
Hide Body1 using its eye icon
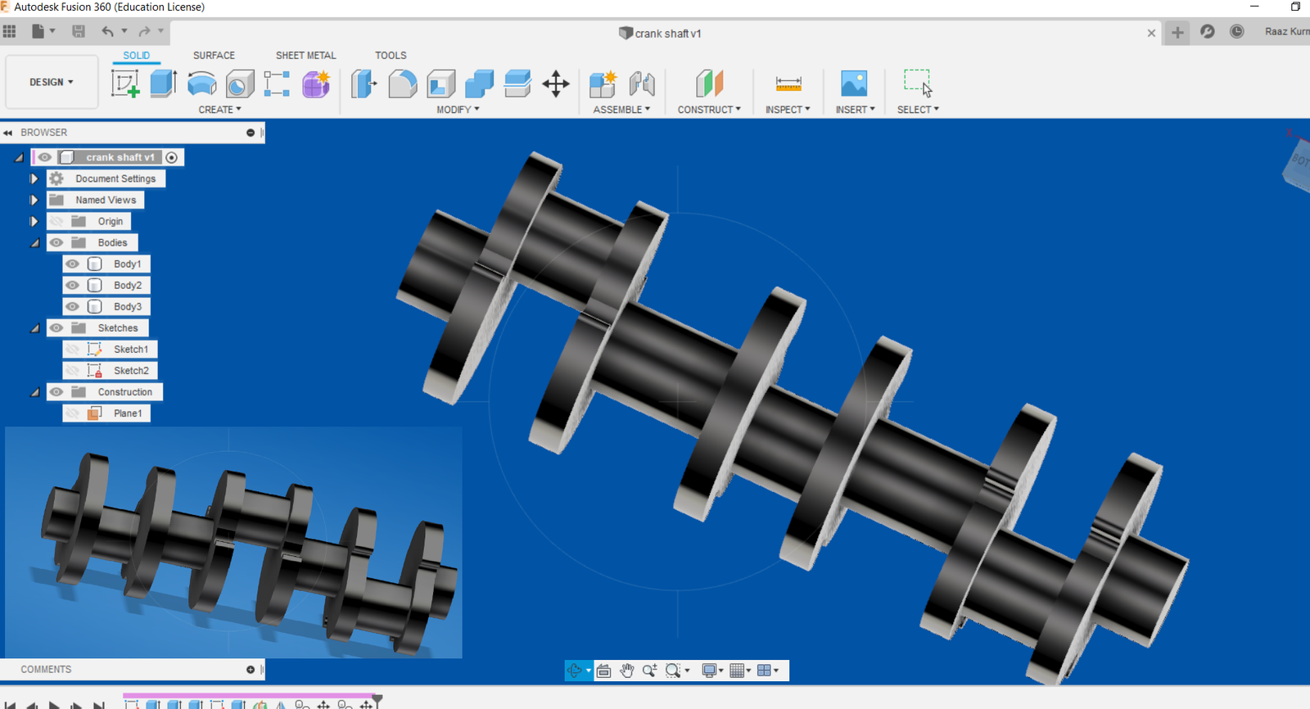(x=73, y=264)
